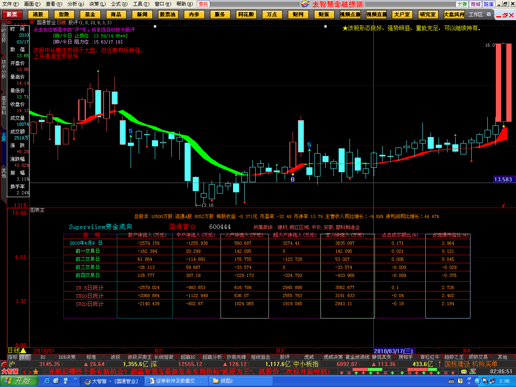Image resolution: width=516 pixels, height=387 pixels.
Task: Switch to the 技术分析 side tab
Action: (4, 69)
